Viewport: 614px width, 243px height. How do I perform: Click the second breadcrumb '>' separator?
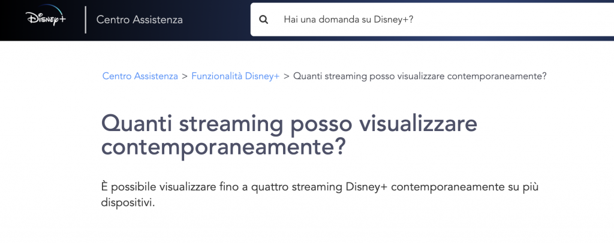point(286,76)
